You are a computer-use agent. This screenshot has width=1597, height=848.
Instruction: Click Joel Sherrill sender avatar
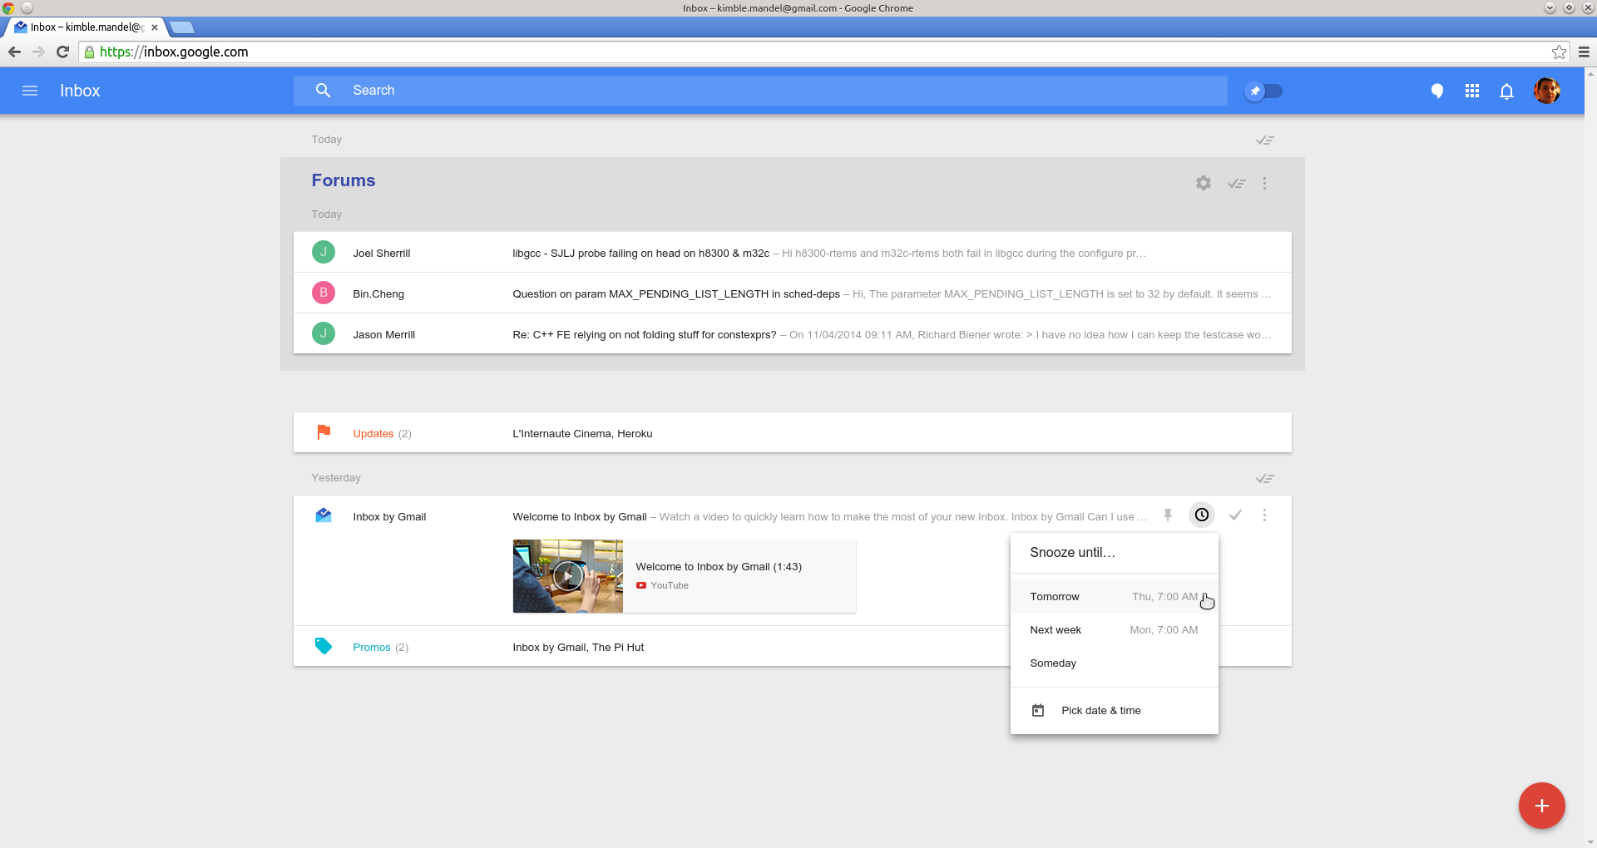(x=324, y=252)
